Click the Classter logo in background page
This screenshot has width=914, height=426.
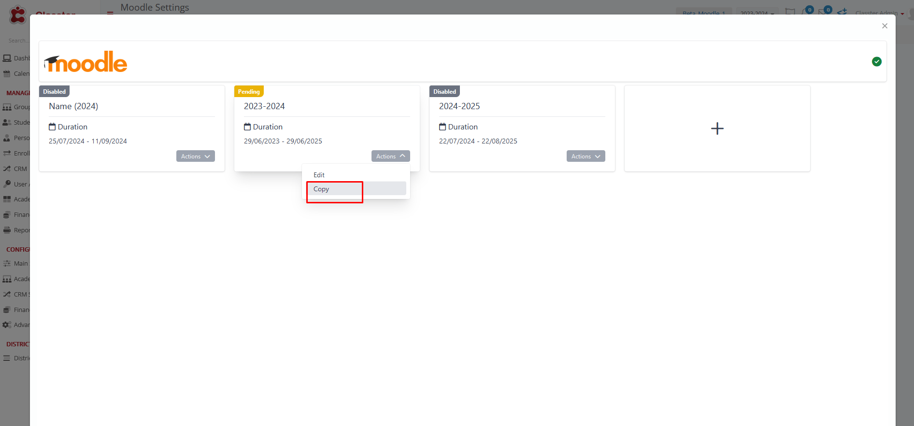(x=18, y=14)
